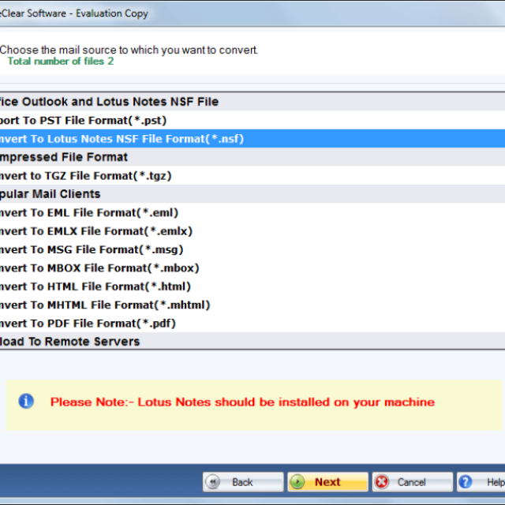The height and width of the screenshot is (505, 505).
Task: Pick MBOX File Format (*.mbox) option
Action: pos(252,268)
